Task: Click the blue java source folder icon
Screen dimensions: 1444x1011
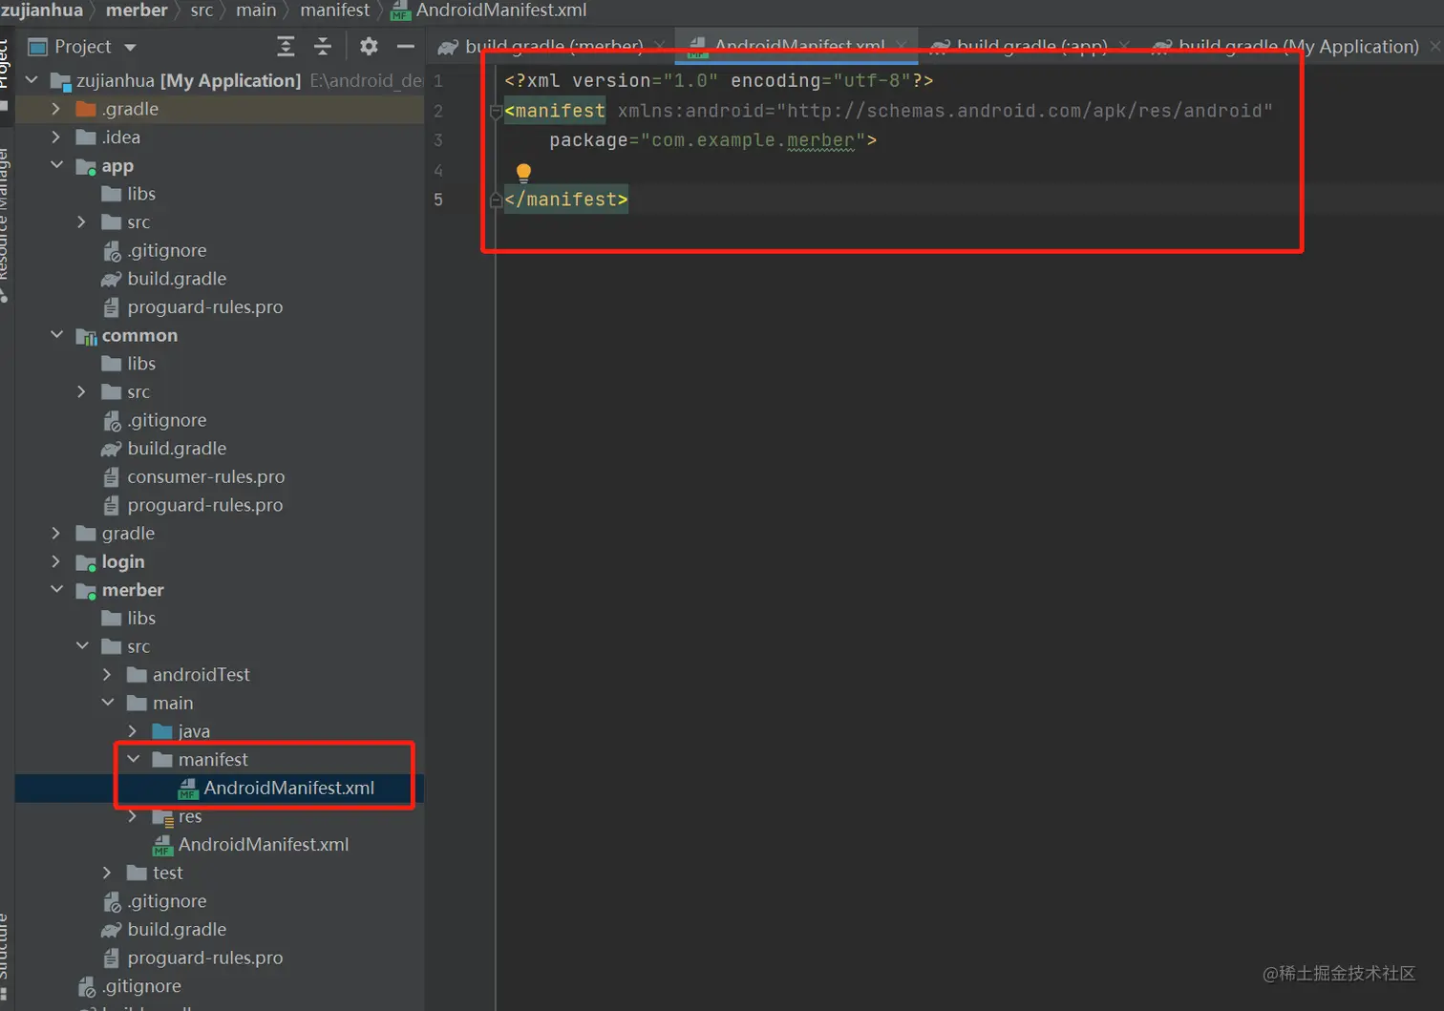Action: 162,731
